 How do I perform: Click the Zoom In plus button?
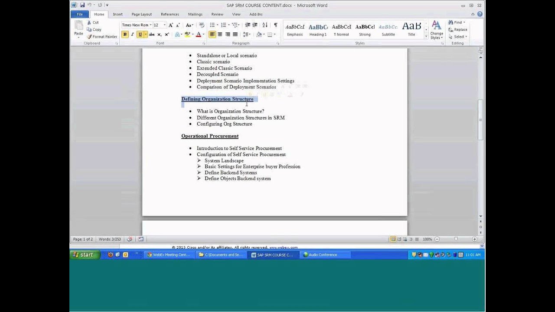pyautogui.click(x=474, y=239)
